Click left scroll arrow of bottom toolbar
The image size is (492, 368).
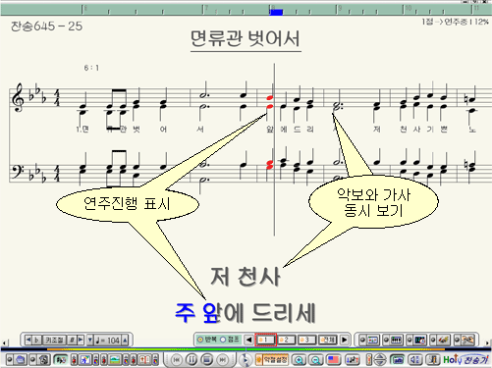4,342
